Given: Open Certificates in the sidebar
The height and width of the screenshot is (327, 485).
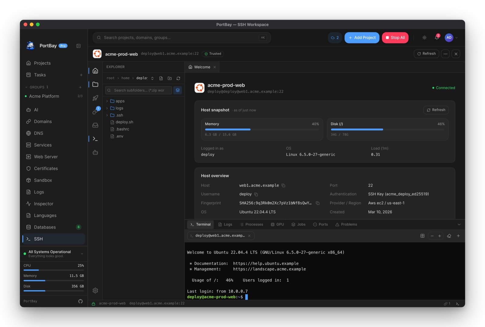Looking at the screenshot, I should [54, 169].
